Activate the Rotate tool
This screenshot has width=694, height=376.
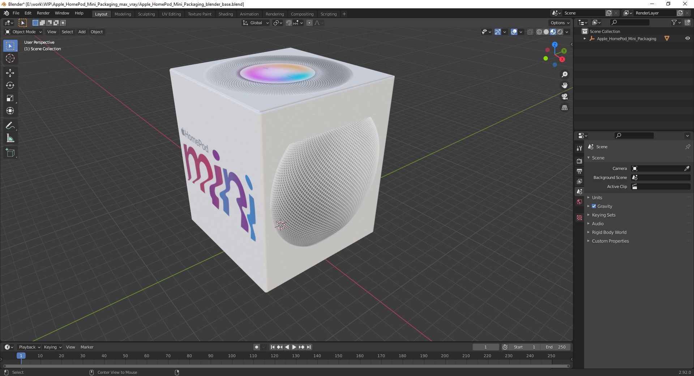(x=10, y=86)
